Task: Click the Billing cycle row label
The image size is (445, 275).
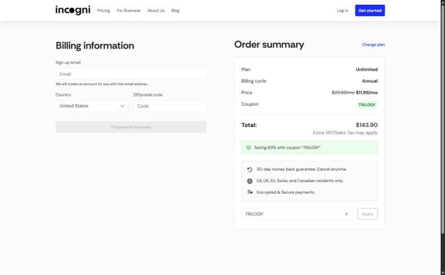Action: 254,81
